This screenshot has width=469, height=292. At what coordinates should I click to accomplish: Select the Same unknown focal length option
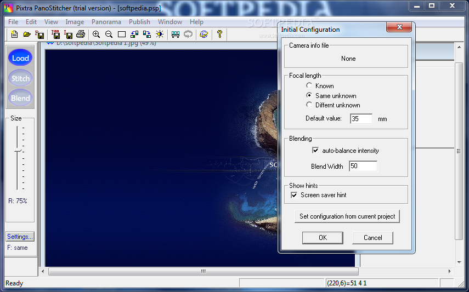(x=309, y=95)
